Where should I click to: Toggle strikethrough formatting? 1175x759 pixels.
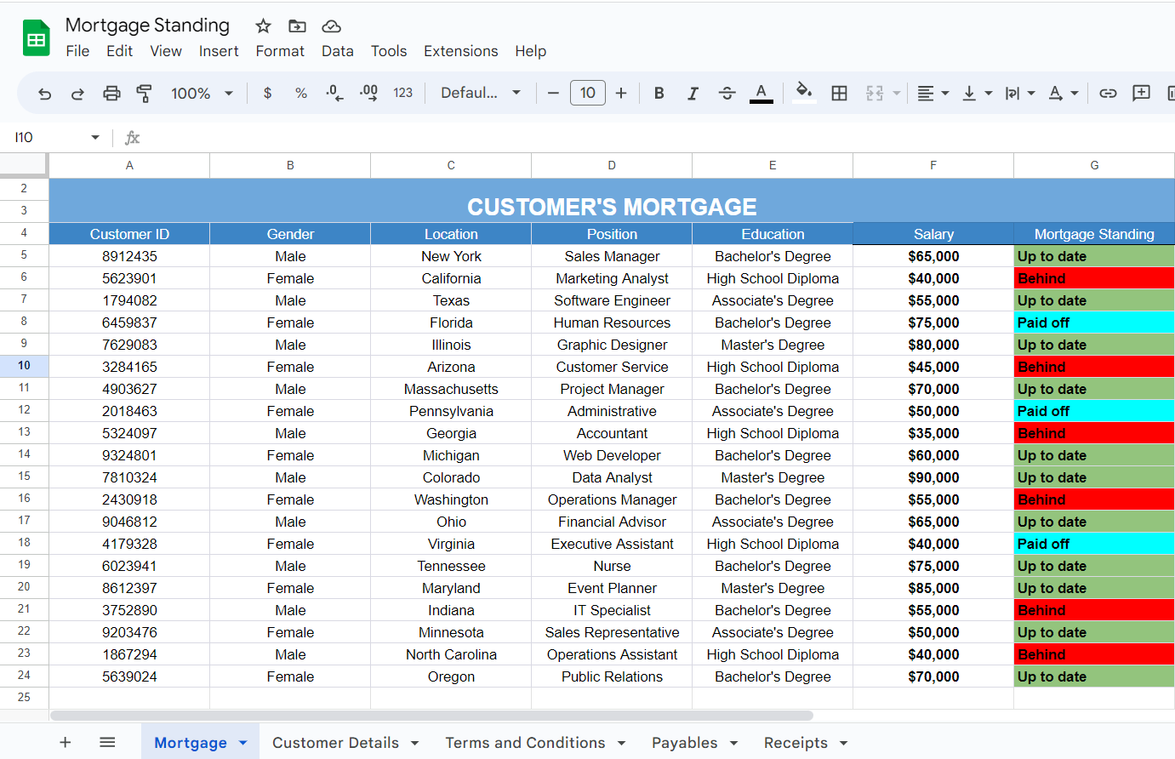tap(727, 93)
